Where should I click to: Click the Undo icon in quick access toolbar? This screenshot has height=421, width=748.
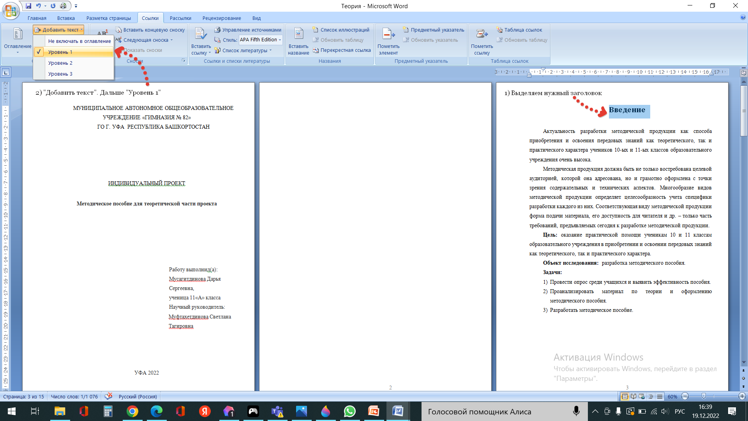coord(38,6)
